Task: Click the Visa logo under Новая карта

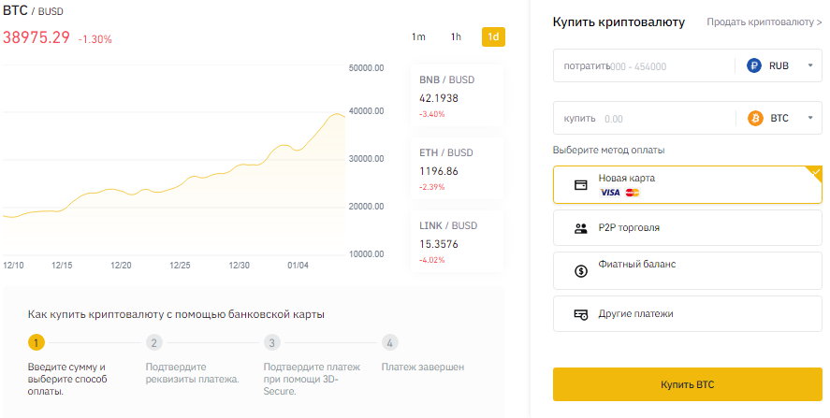Action: click(x=610, y=193)
